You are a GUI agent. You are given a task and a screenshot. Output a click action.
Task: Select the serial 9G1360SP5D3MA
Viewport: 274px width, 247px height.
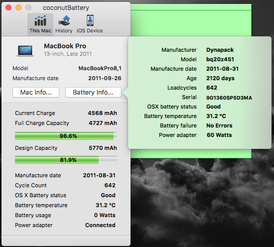tap(229, 98)
